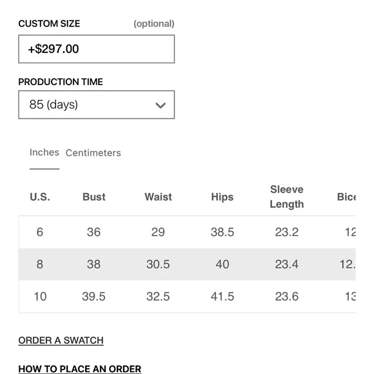The image size is (374, 374).
Task: Click the 39.5 bust value cell
Action: [x=93, y=297]
